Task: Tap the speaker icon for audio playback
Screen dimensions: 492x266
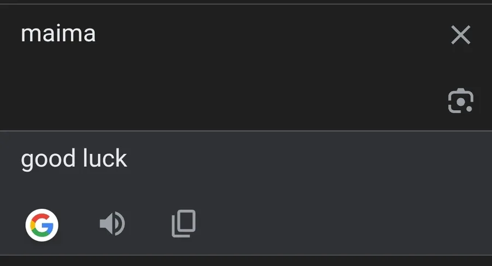Action: (112, 223)
